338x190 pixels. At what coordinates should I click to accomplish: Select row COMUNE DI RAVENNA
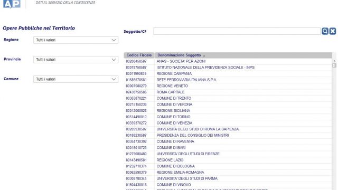click(x=228, y=141)
